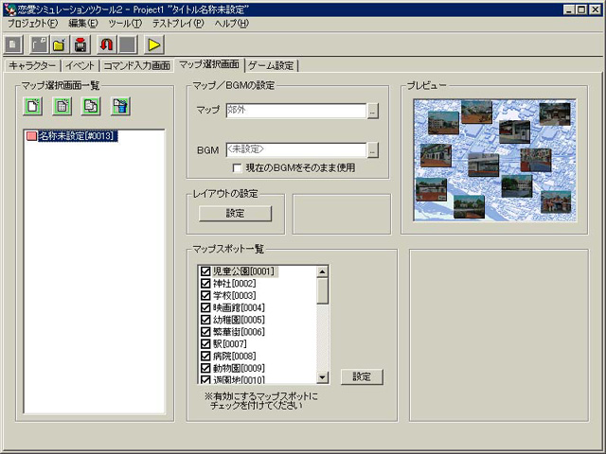Screen dimensions: 606x454
Task: Start test play with yellow triangle icon
Action: [x=154, y=44]
